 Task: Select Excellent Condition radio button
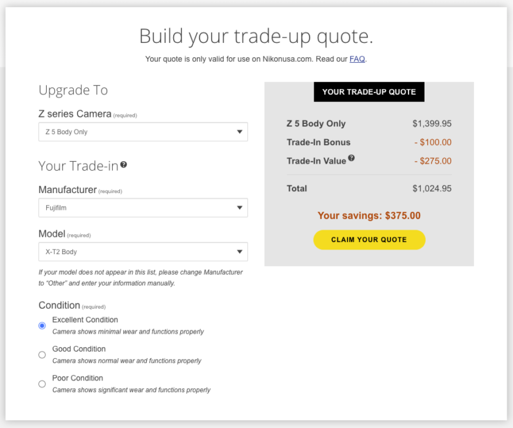(x=42, y=325)
